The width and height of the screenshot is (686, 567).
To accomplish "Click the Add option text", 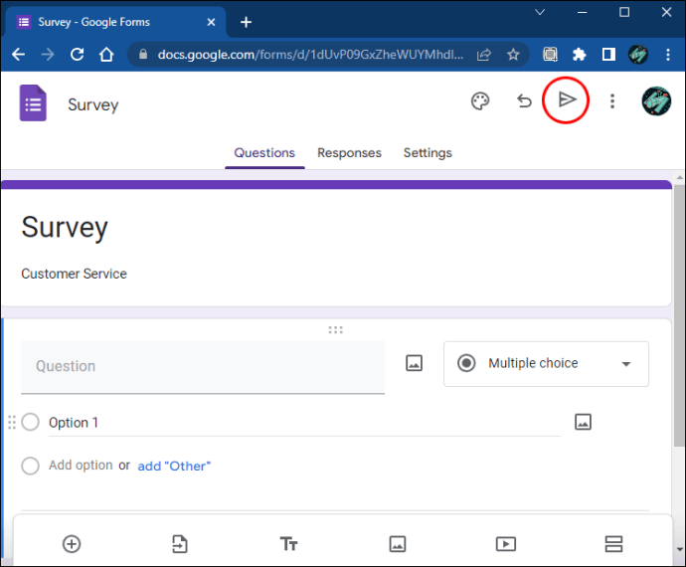I will pyautogui.click(x=81, y=466).
